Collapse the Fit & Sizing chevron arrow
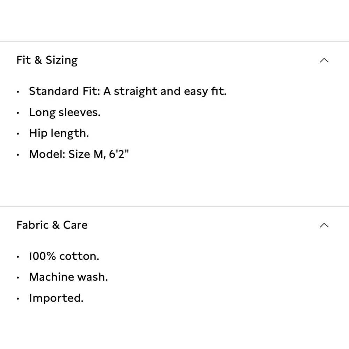Image resolution: width=349 pixels, height=349 pixels. [324, 60]
